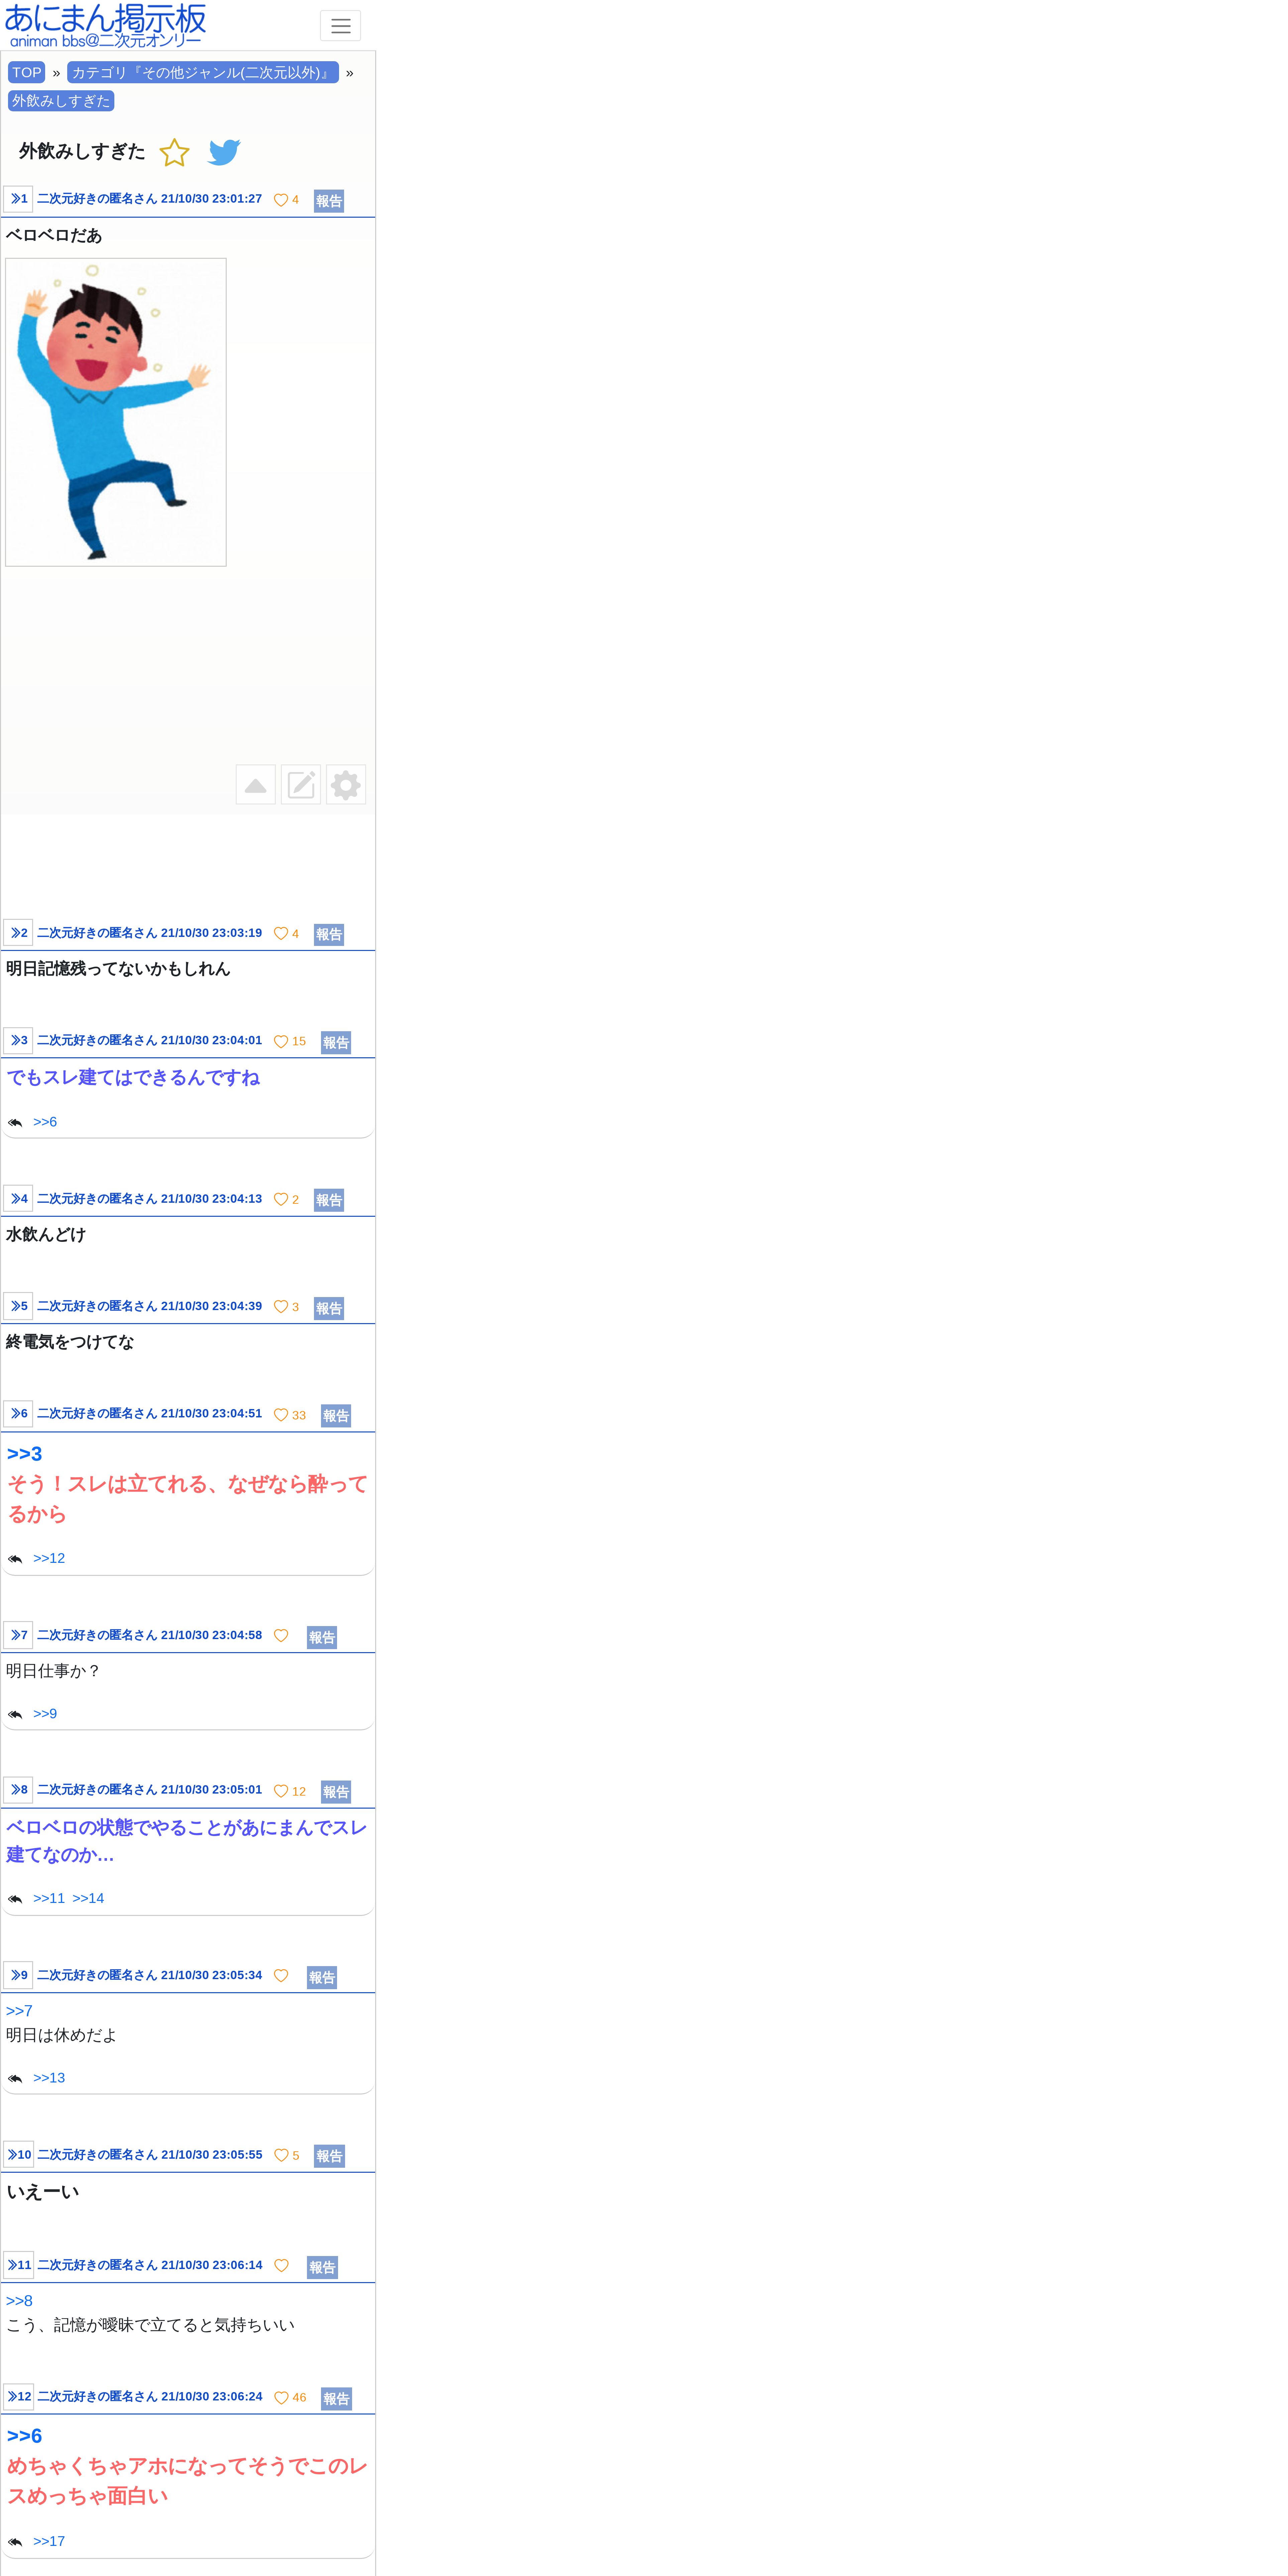Click the reply arrow icon under post 6

click(x=15, y=1559)
